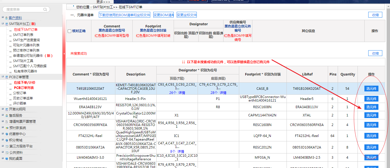
Task: Click 选元件 button for T491B106K020AT row
Action: [371, 89]
